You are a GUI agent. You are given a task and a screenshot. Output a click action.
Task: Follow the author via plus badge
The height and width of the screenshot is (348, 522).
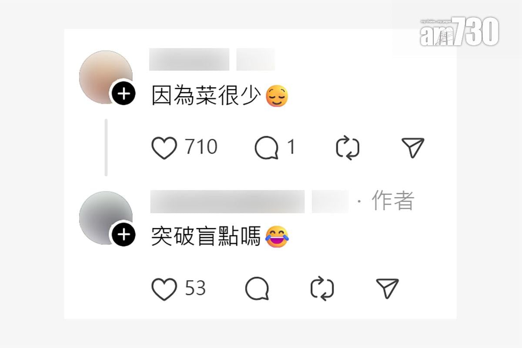(124, 235)
